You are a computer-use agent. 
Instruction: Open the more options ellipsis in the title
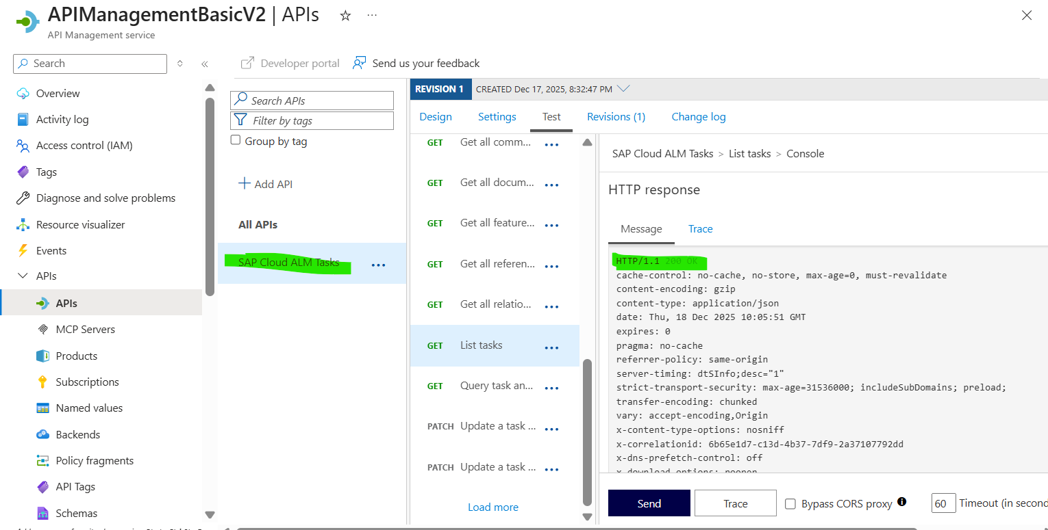tap(372, 14)
